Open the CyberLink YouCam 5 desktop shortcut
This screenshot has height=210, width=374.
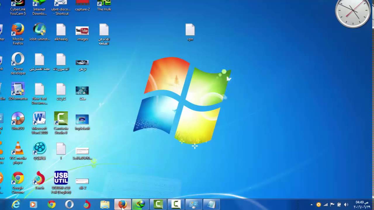(18, 8)
